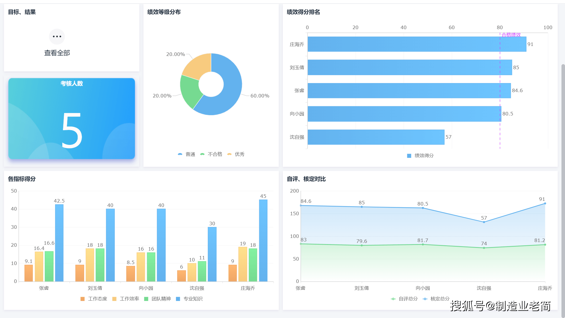565x318 pixels.
Task: Toggle the 不合格 legend in pie chart
Action: (x=211, y=154)
